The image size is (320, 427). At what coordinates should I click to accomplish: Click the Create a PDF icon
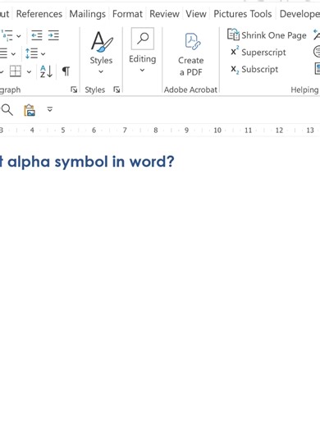click(192, 42)
